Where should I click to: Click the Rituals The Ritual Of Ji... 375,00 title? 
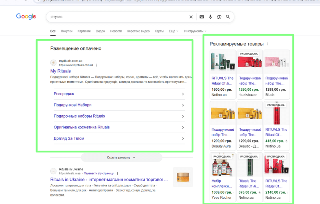(249, 184)
